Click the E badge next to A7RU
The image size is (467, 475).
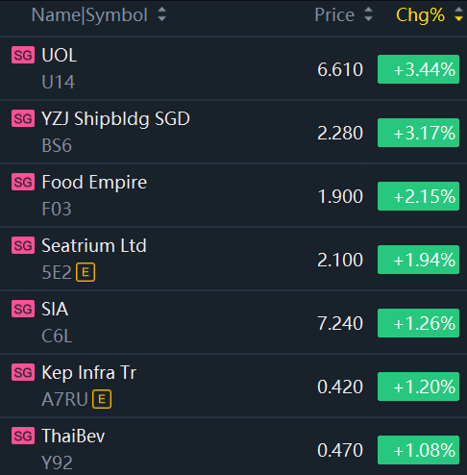102,399
